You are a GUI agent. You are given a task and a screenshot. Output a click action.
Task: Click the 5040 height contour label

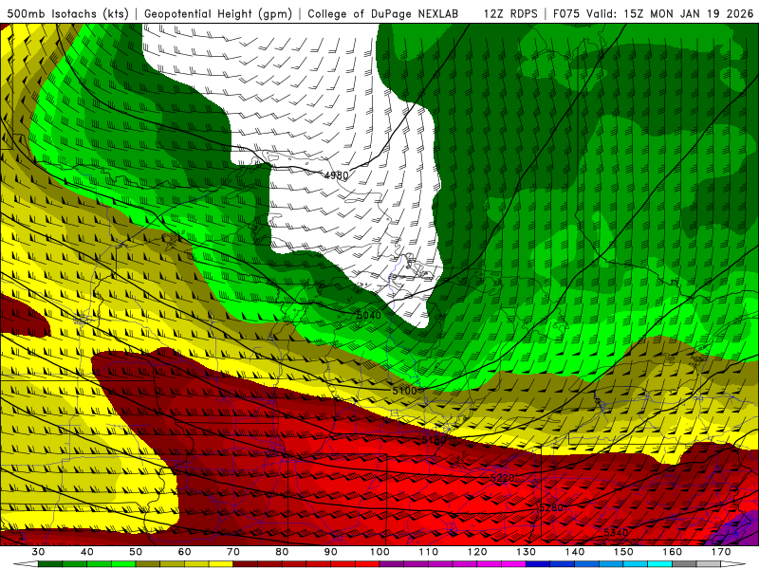369,316
